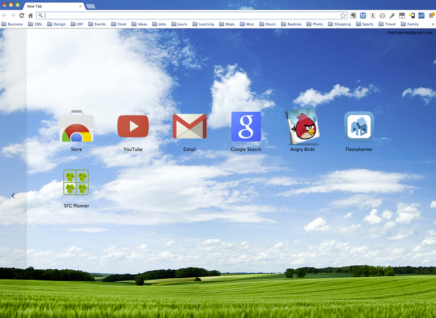
Task: Close the New Tab tab
Action: [x=80, y=6]
